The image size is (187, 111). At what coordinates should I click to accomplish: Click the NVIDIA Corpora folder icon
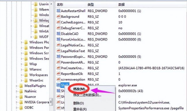click(21, 102)
